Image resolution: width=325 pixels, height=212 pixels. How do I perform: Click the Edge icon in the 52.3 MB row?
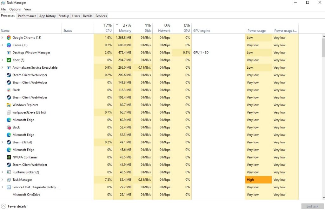point(9,135)
